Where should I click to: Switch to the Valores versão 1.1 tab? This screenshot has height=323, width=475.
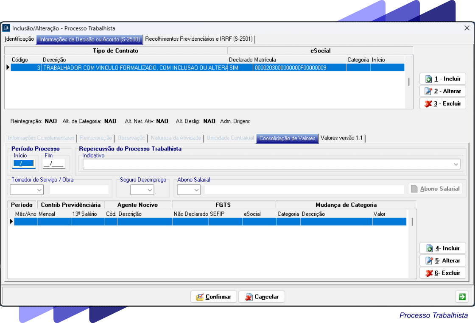tap(341, 138)
